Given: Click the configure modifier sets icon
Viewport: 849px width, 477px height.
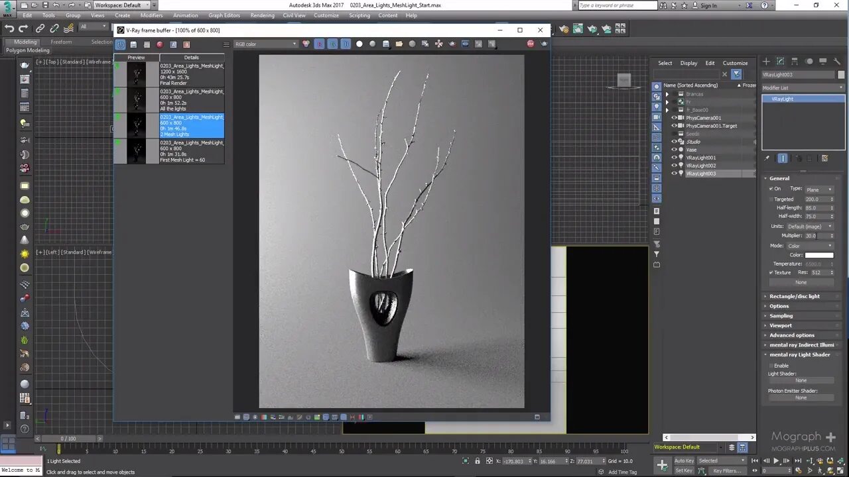Looking at the screenshot, I should pos(825,158).
